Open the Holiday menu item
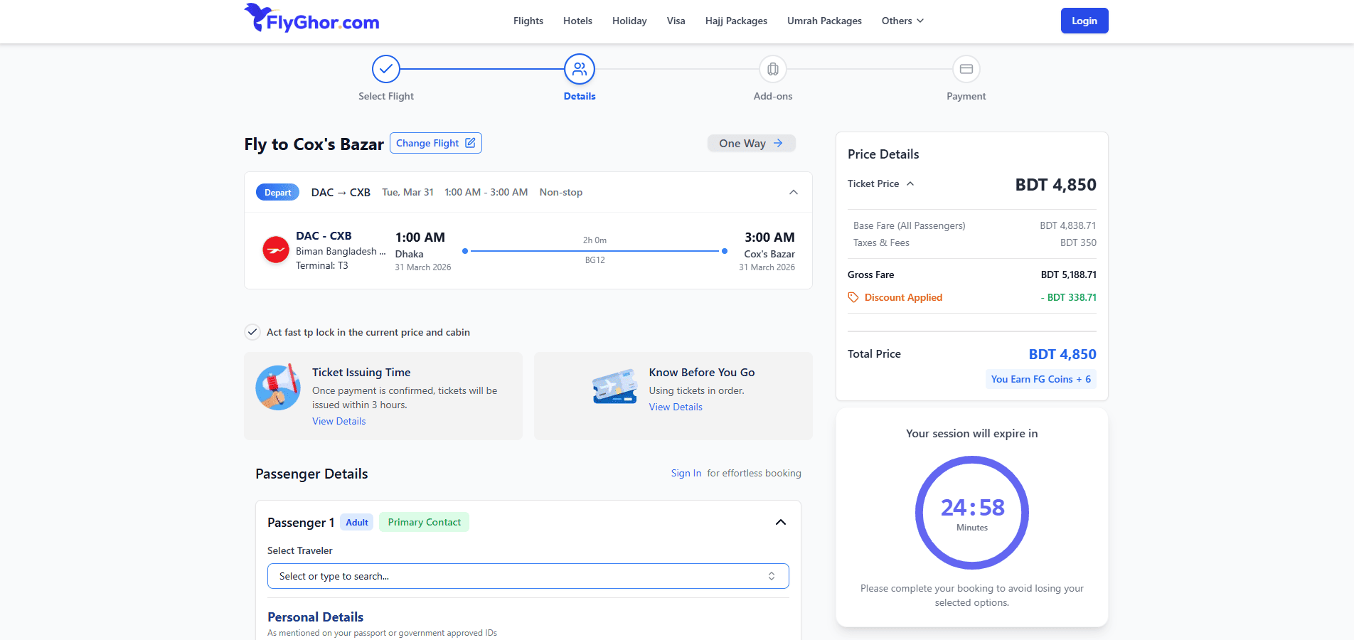The width and height of the screenshot is (1354, 640). 629,21
